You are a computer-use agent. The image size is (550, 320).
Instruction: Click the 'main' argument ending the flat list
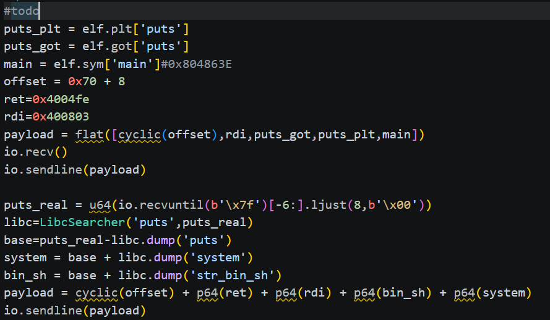(397, 135)
